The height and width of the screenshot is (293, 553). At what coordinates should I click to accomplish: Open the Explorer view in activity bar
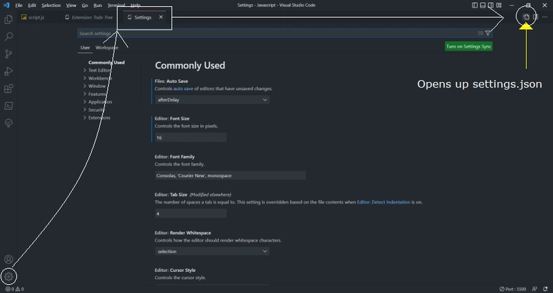8,19
